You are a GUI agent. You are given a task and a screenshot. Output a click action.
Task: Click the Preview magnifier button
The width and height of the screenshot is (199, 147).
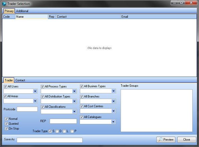coord(166,140)
